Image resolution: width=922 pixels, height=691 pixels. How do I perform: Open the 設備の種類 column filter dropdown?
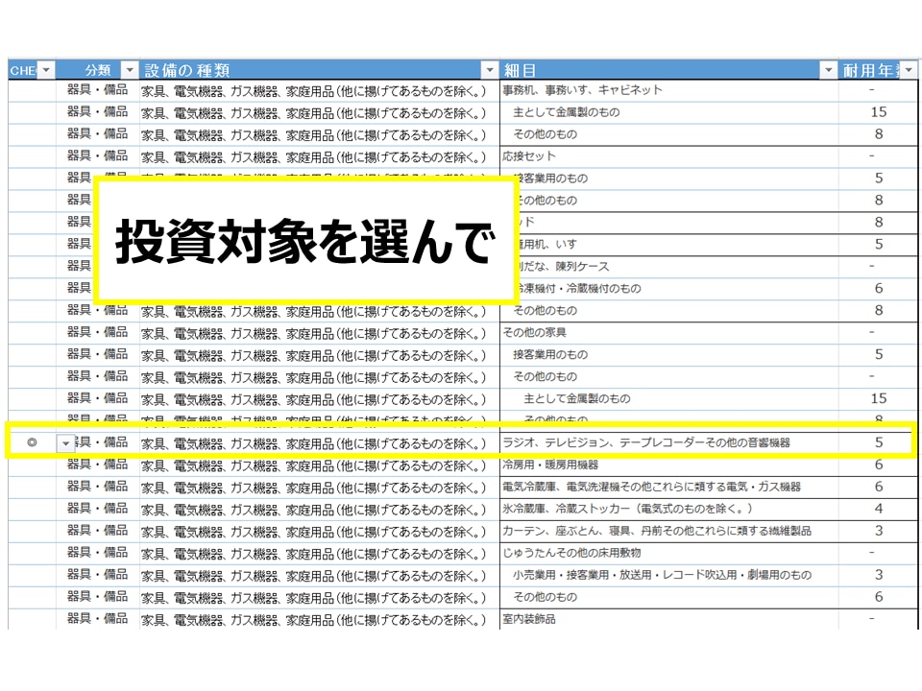click(489, 70)
